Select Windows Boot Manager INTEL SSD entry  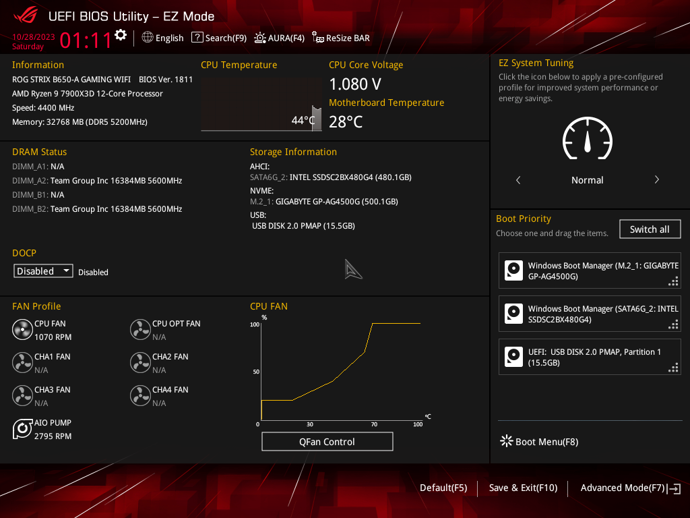coord(590,314)
